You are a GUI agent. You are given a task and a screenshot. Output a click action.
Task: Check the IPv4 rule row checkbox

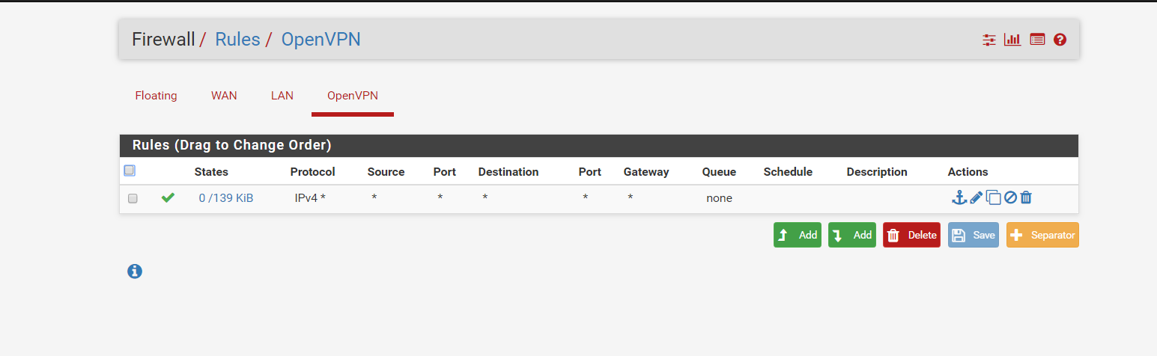point(133,198)
